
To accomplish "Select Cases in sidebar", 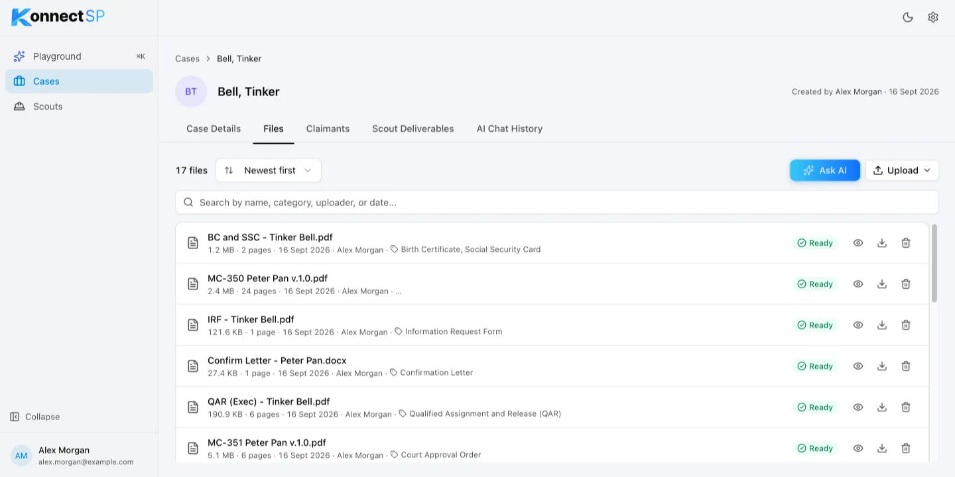I will [79, 81].
